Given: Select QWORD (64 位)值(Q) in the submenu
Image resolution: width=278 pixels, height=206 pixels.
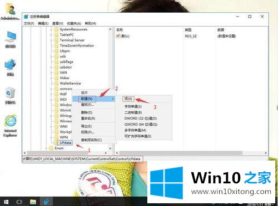Looking at the screenshot, I should click(x=144, y=124).
